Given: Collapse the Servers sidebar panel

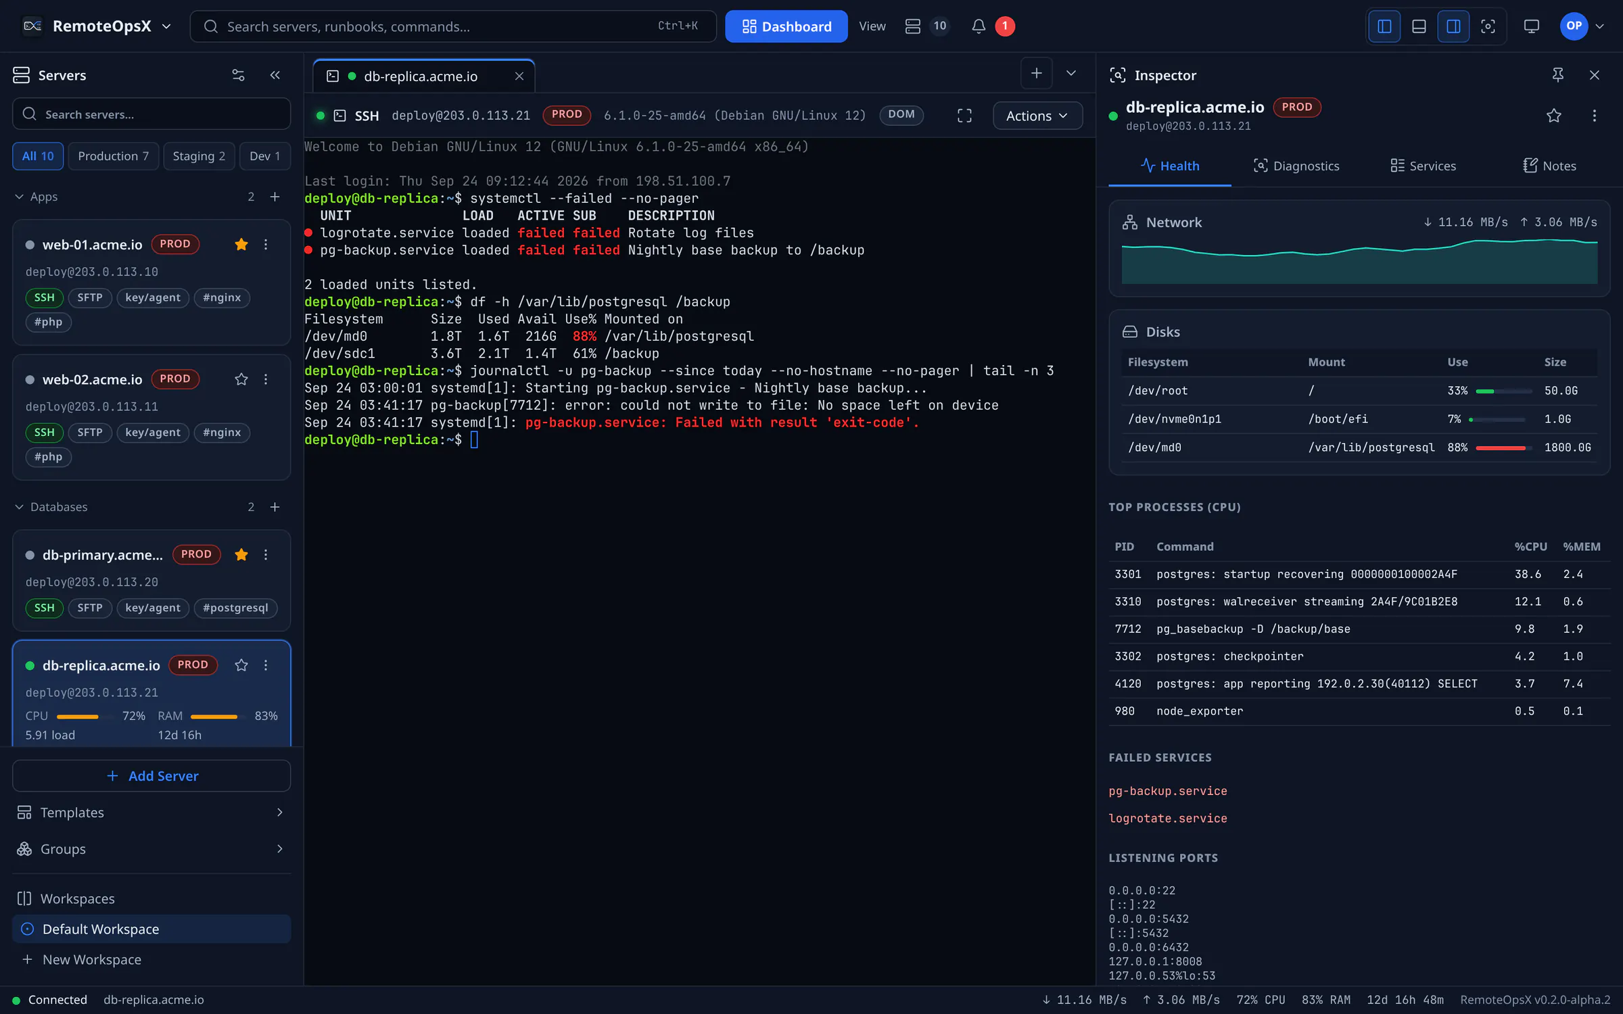Looking at the screenshot, I should point(275,75).
